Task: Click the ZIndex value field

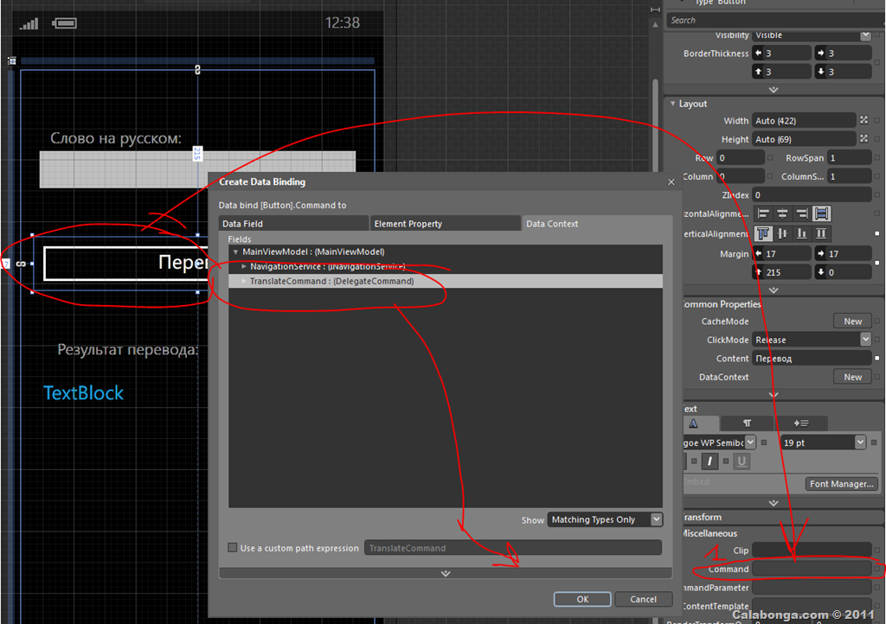Action: [812, 194]
